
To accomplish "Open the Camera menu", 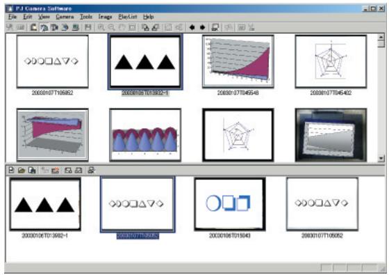I will pyautogui.click(x=65, y=17).
